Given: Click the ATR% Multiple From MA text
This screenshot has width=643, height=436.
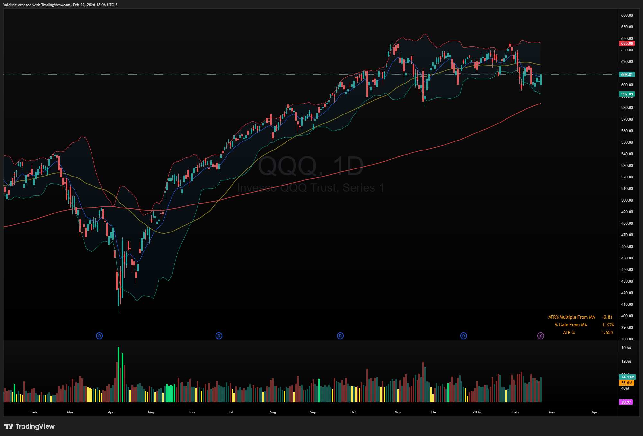Looking at the screenshot, I should pos(571,317).
